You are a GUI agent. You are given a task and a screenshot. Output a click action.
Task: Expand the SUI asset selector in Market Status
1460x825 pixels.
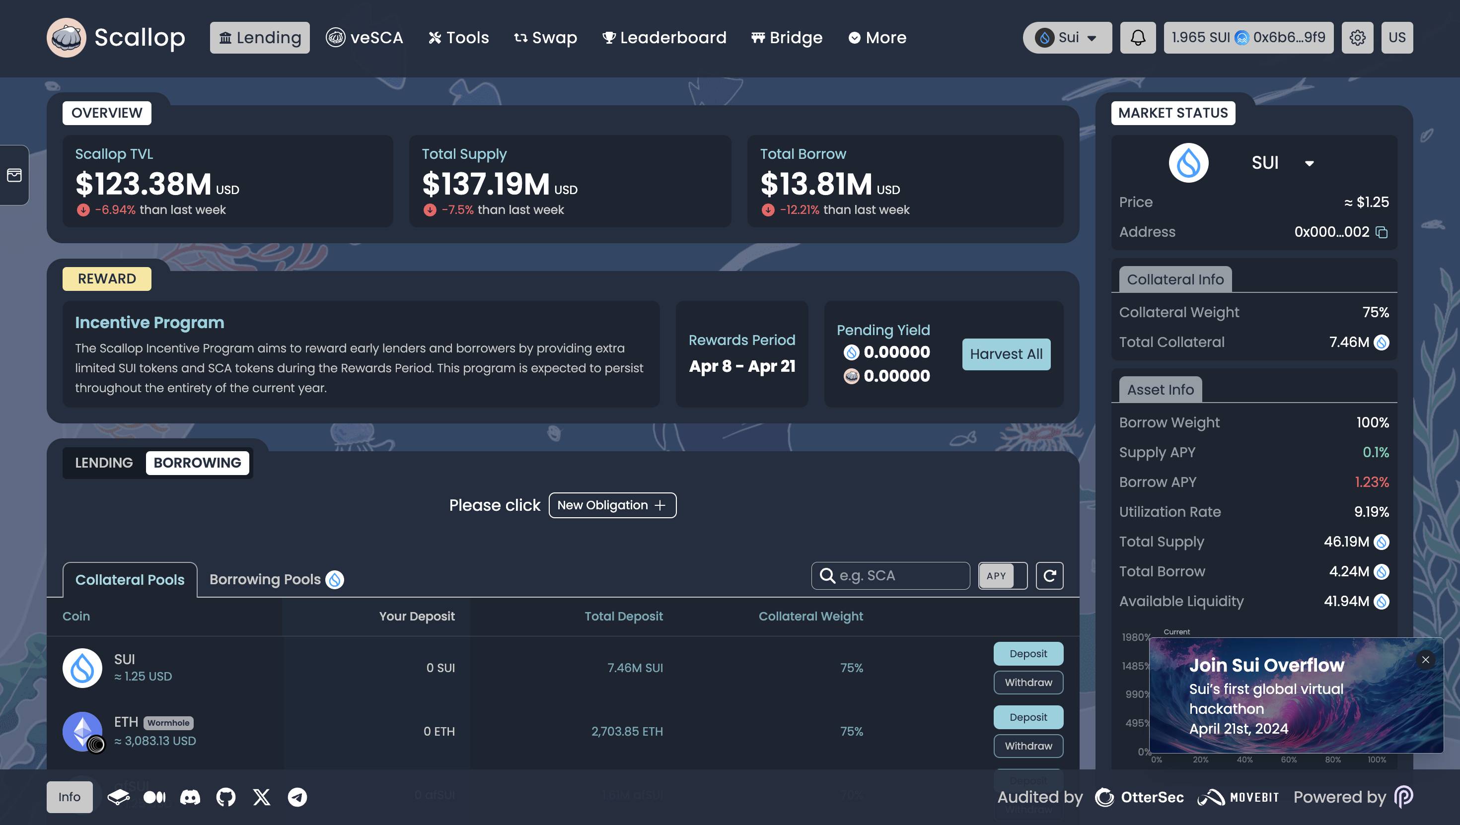click(x=1282, y=163)
